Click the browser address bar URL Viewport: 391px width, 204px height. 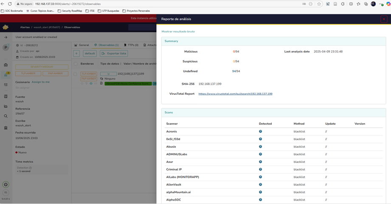click(68, 4)
